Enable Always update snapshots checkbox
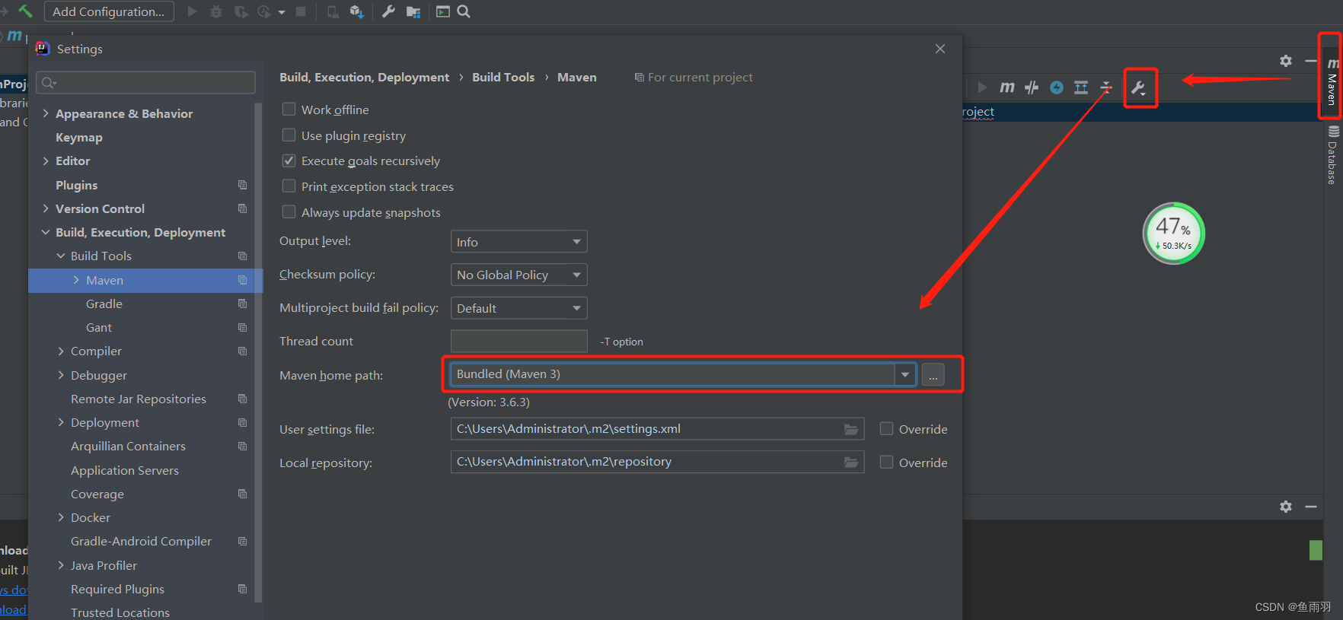Image resolution: width=1343 pixels, height=620 pixels. click(289, 211)
